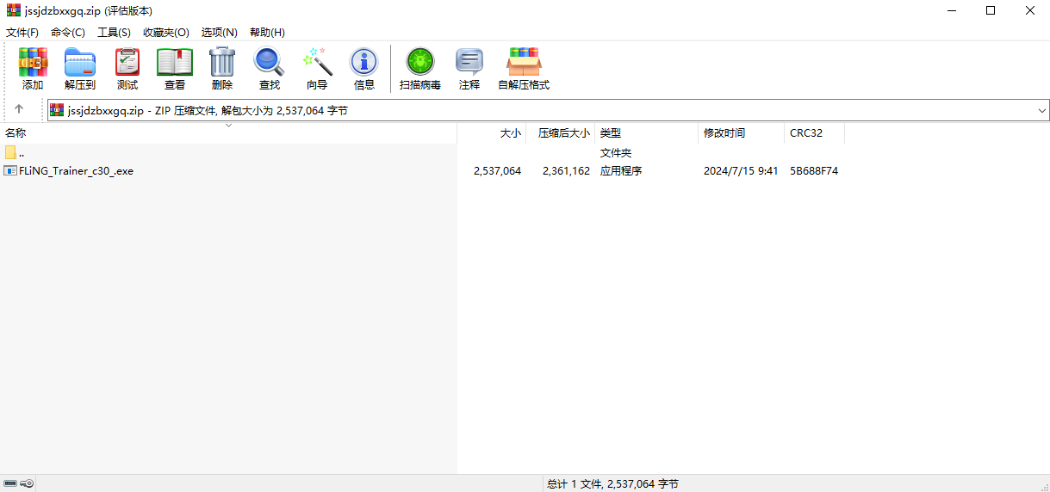This screenshot has height=492, width=1050.
Task: Sort by the 压缩后大小 column header
Action: tap(561, 133)
